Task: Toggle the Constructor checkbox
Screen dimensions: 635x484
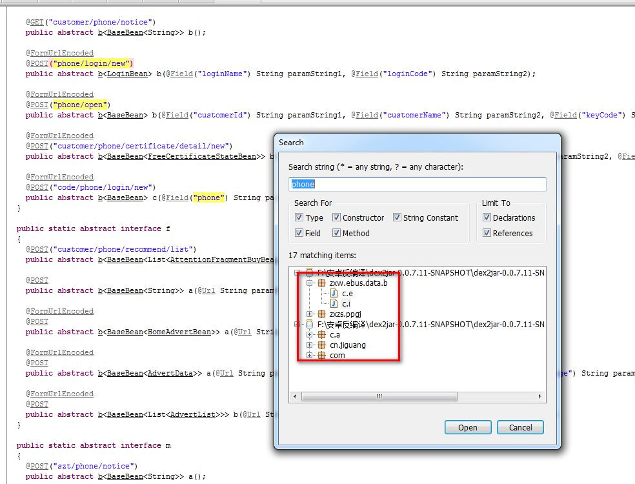Action: (336, 217)
